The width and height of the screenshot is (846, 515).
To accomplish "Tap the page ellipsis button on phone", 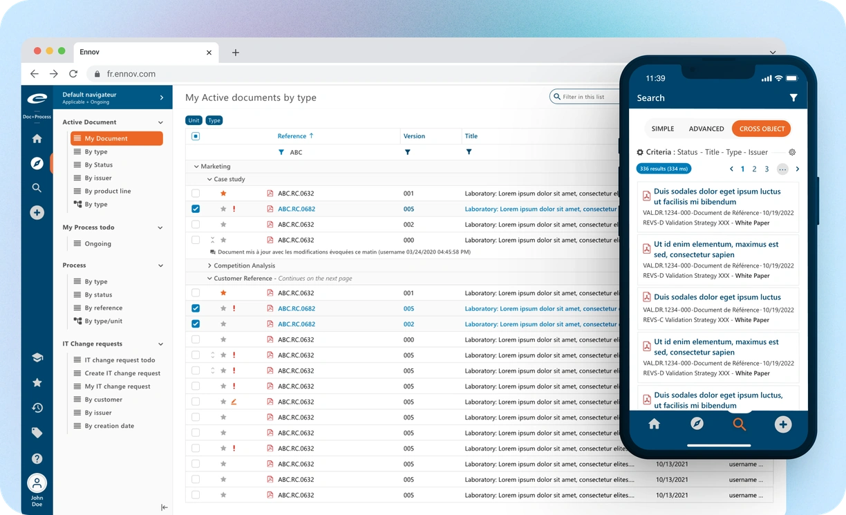I will tap(782, 169).
